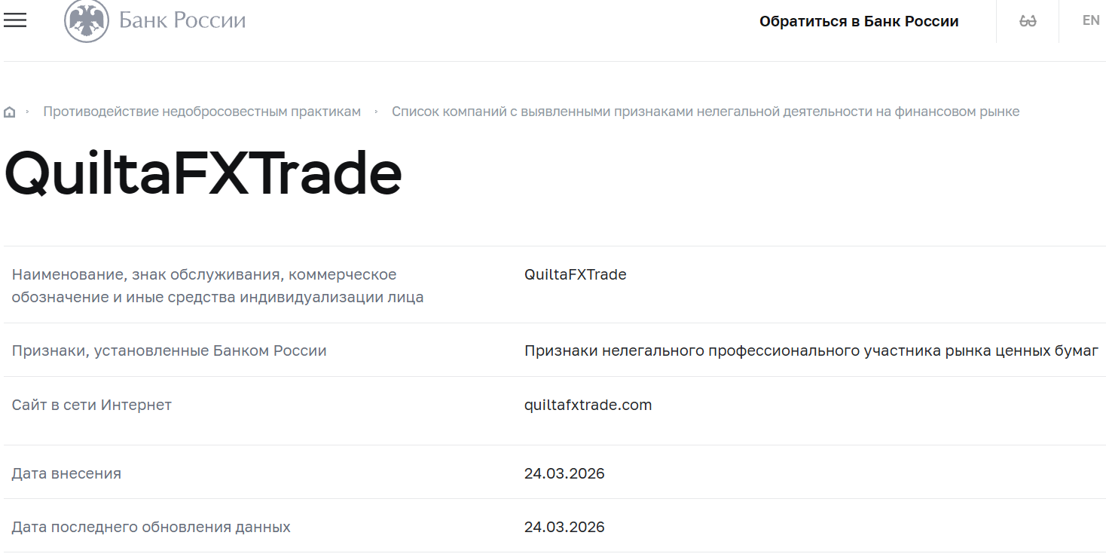Open the "Список компаний с выявленными признаками" breadcrumb link
This screenshot has width=1106, height=560.
(x=705, y=111)
